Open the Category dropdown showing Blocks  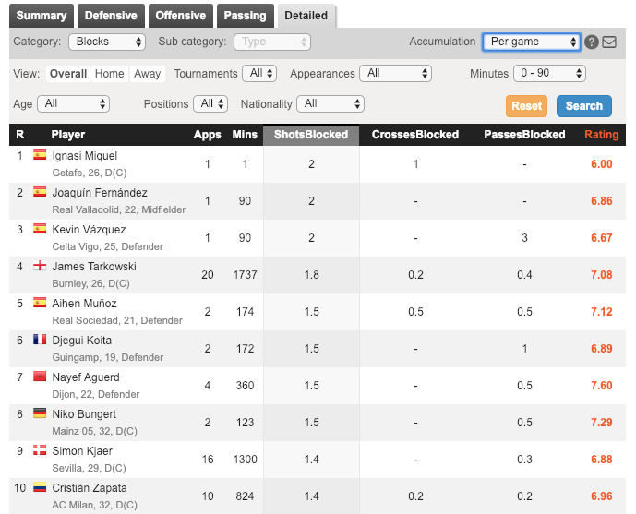pos(107,42)
